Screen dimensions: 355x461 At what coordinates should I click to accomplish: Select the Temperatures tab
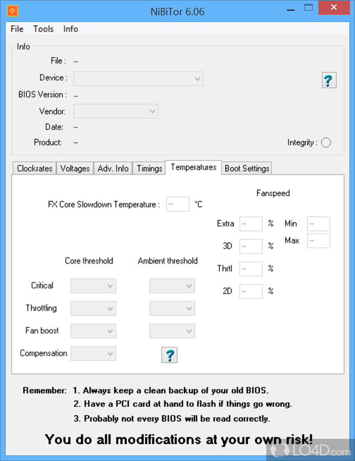point(193,167)
